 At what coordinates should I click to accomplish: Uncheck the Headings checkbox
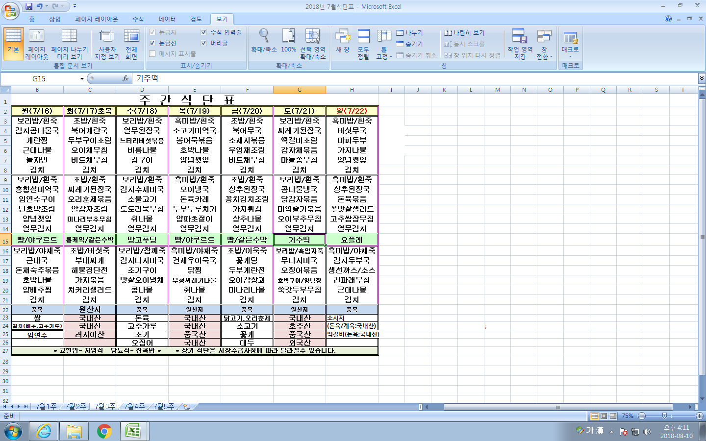click(x=204, y=43)
